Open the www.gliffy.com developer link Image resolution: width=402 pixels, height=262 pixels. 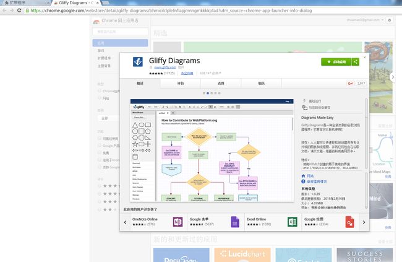pyautogui.click(x=165, y=67)
